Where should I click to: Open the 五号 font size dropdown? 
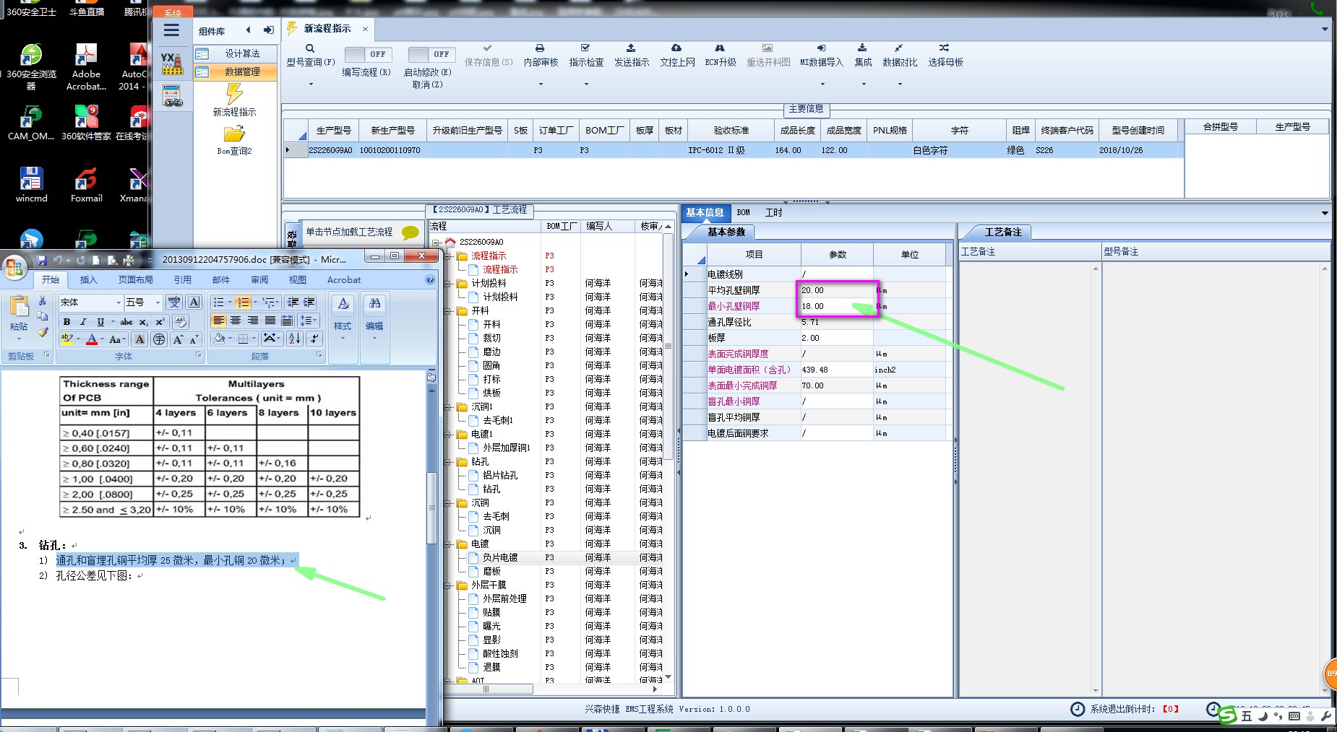coord(158,302)
